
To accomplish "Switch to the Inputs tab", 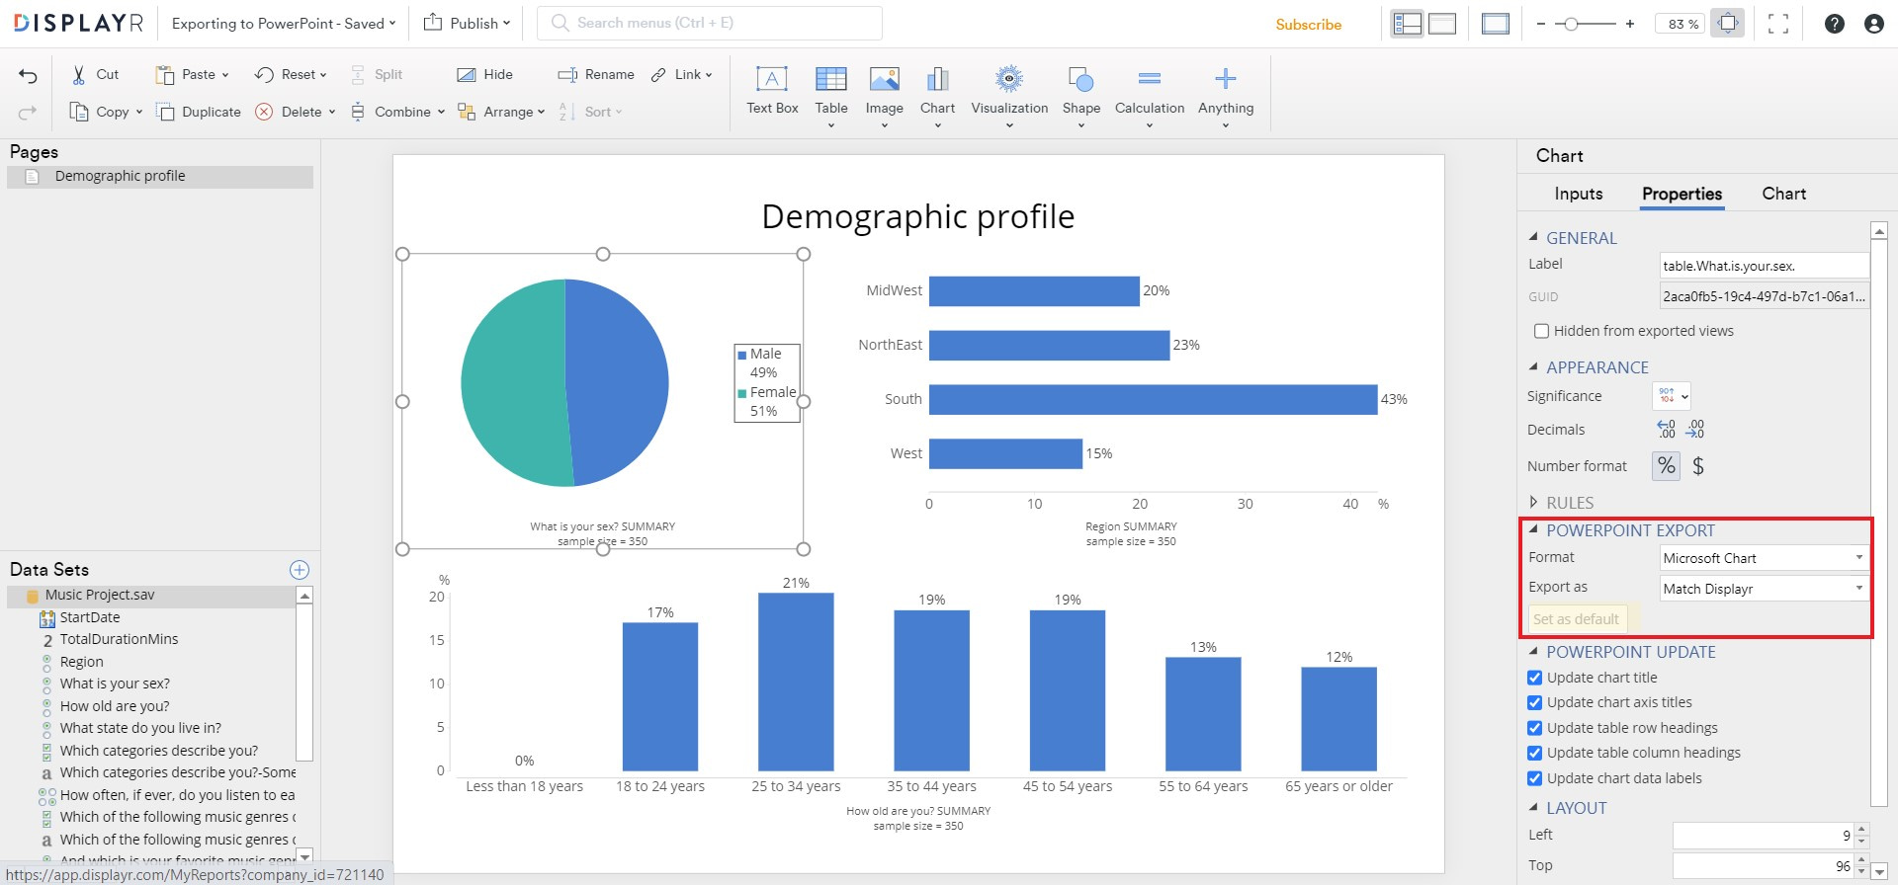I will tap(1578, 194).
